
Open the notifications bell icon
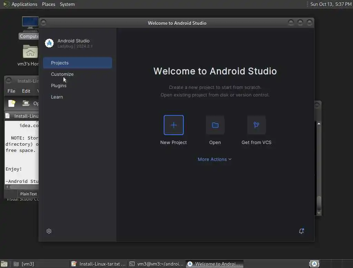301,231
